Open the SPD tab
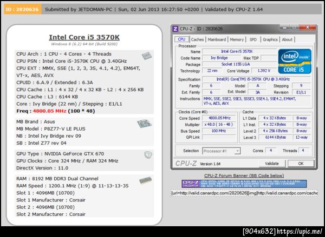Screen dimensions: 325x237 coord(253,39)
